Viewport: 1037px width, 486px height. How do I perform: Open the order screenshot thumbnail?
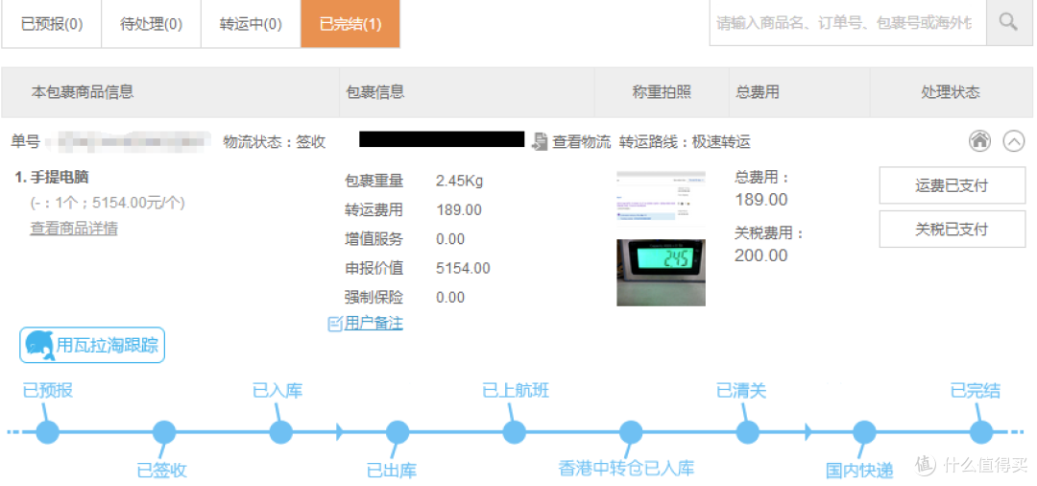[662, 199]
